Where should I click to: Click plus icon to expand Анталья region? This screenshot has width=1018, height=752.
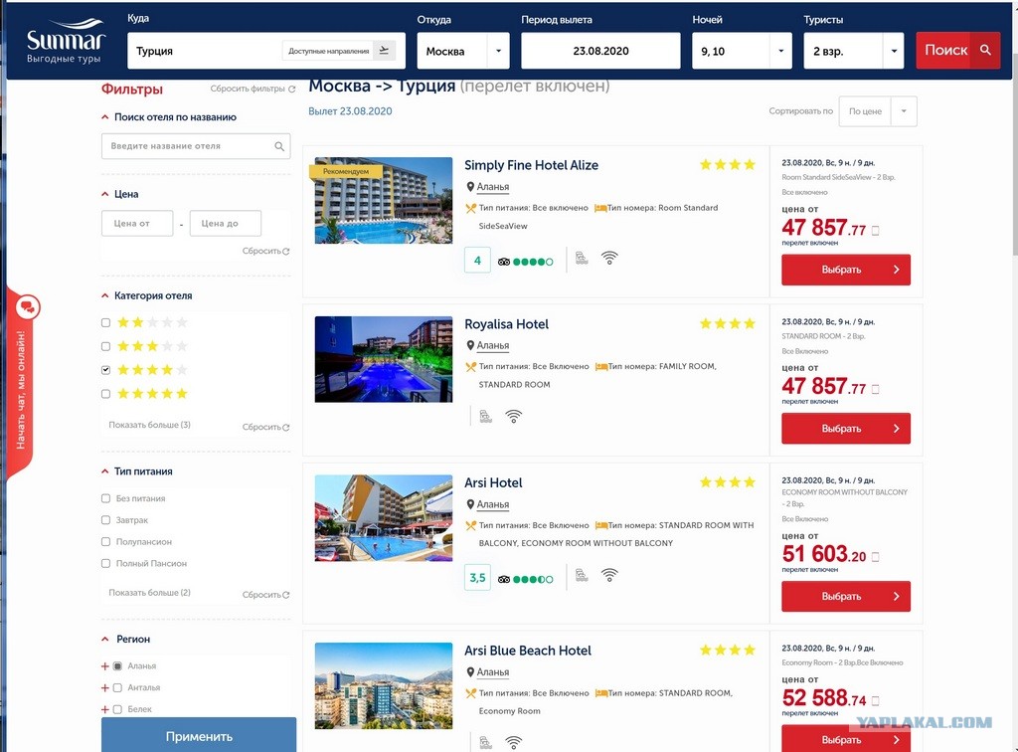coord(105,687)
